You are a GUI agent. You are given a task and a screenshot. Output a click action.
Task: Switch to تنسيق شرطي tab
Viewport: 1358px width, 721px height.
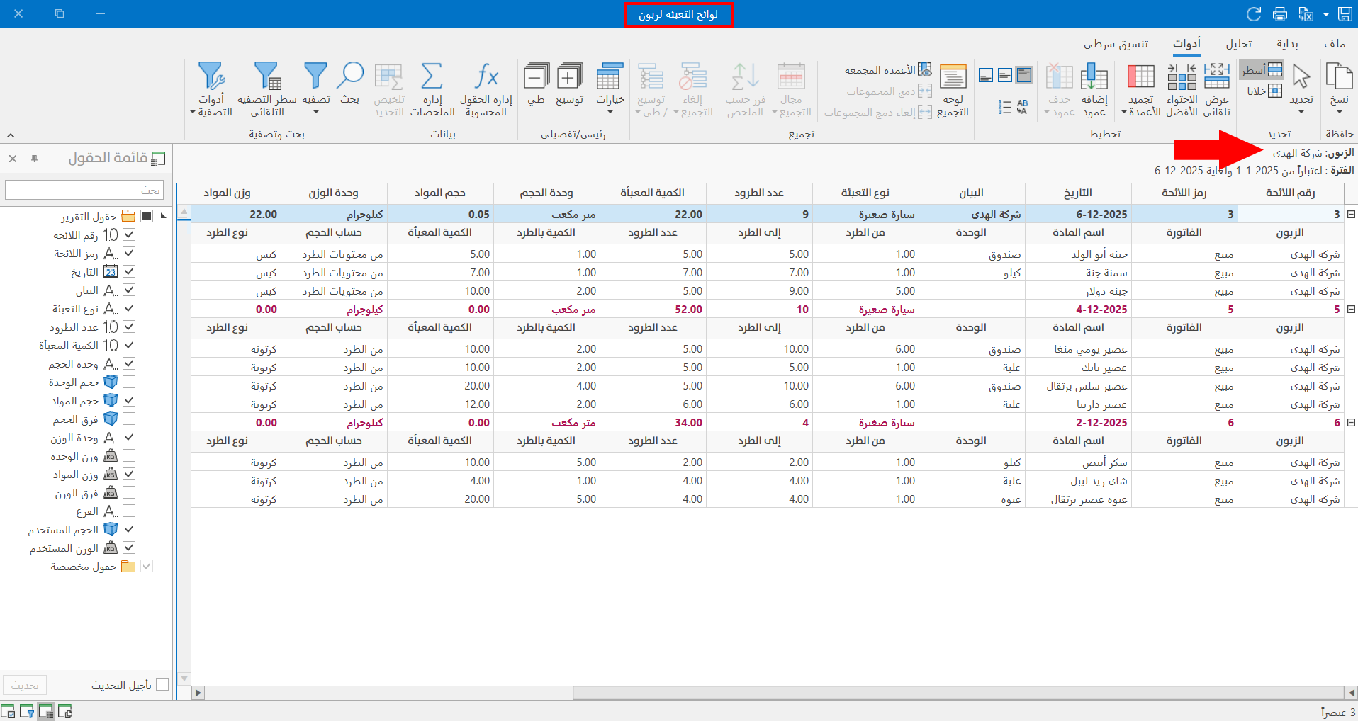pyautogui.click(x=1115, y=44)
